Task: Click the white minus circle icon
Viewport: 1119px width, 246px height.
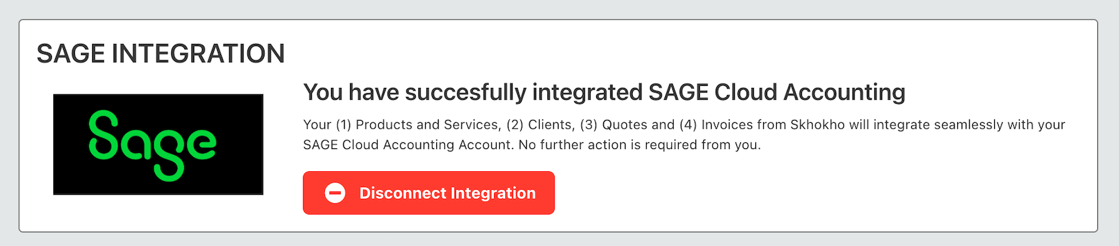Action: point(335,193)
